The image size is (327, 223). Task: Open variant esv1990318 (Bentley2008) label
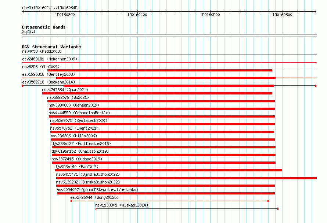pos(48,74)
